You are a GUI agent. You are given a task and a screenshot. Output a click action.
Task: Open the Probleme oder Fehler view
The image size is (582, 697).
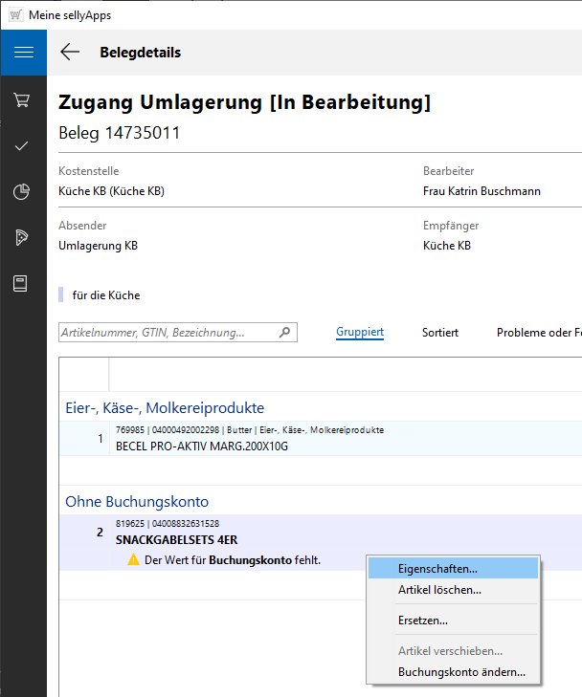coord(538,333)
